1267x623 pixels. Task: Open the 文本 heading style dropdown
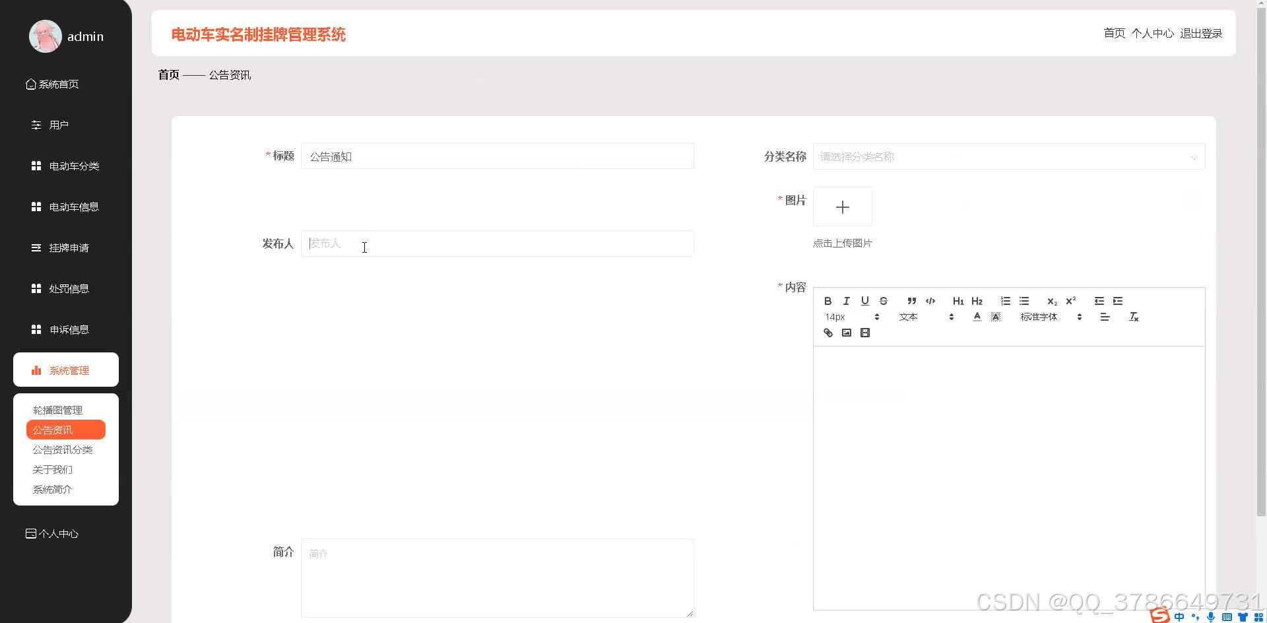(926, 317)
